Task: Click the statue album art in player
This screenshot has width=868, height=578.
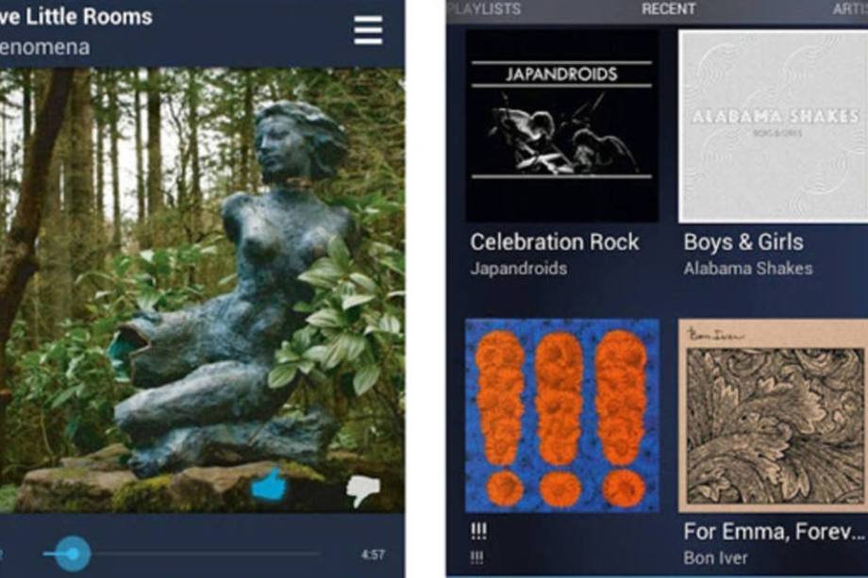Action: (x=202, y=289)
